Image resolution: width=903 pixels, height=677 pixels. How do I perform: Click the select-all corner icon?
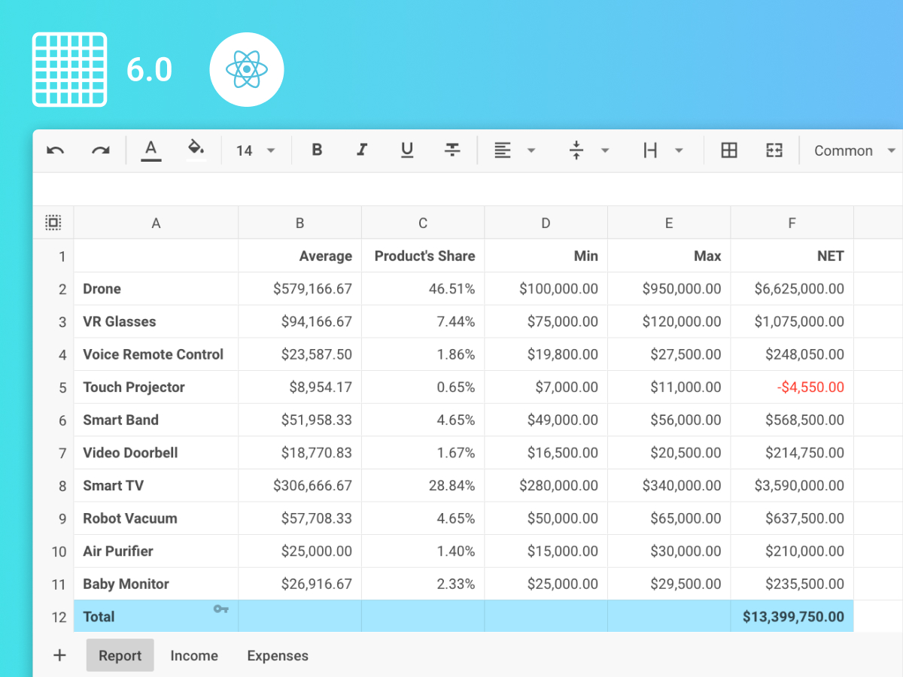click(x=53, y=223)
